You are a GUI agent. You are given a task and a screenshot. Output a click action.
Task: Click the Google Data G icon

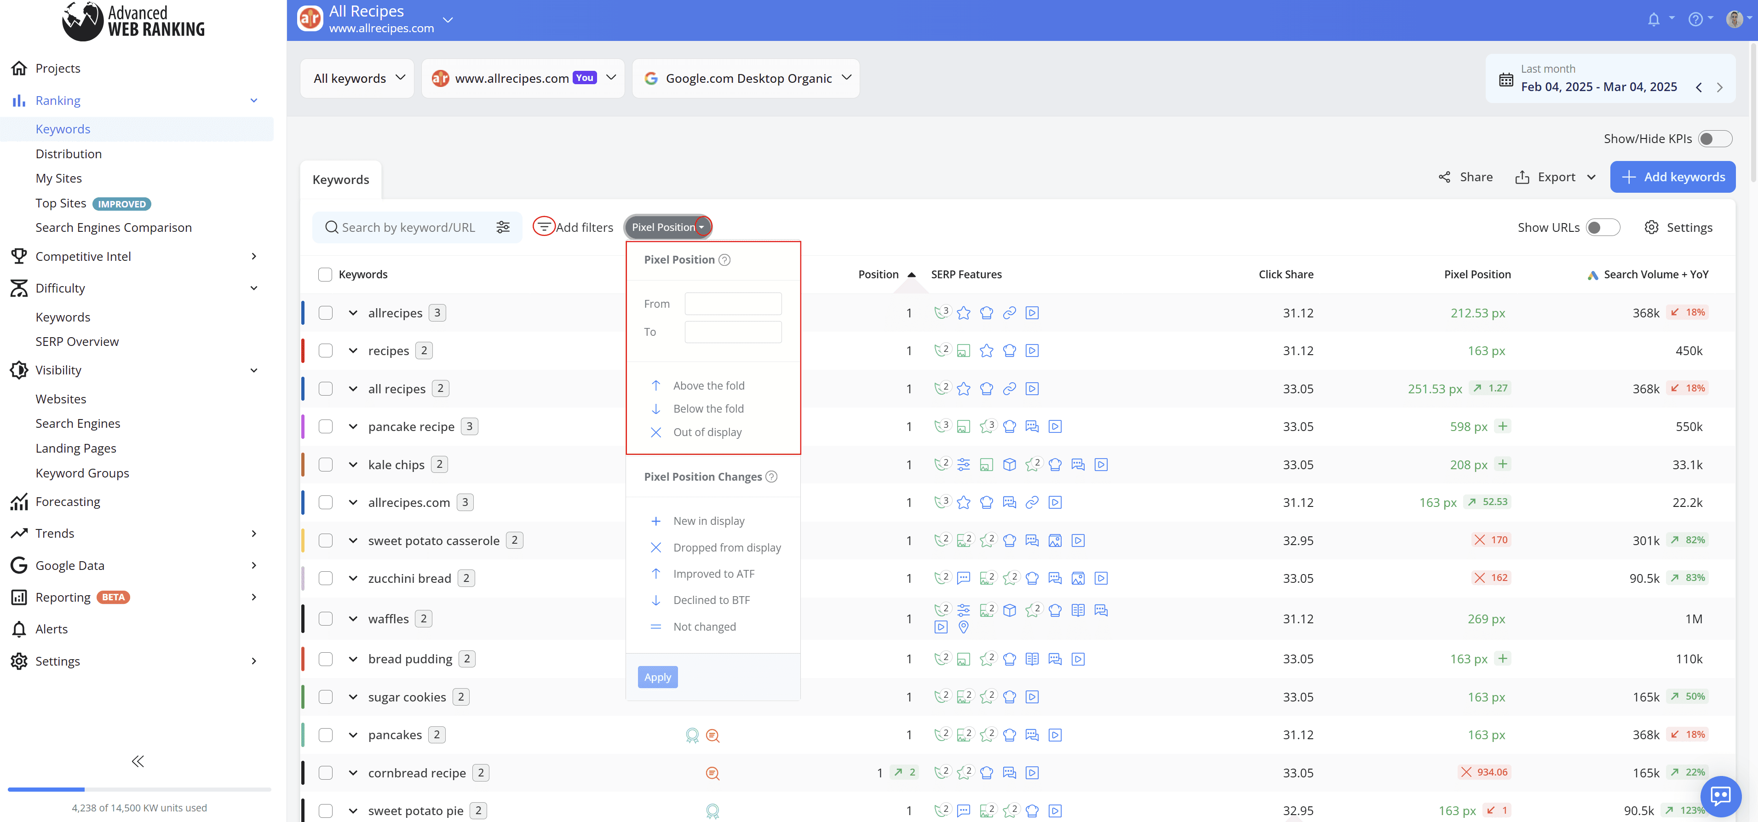(x=19, y=565)
